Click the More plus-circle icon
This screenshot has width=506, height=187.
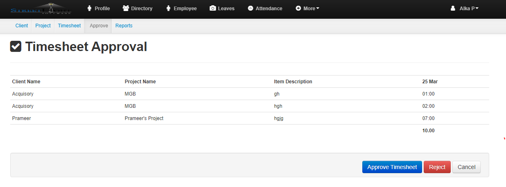298,9
